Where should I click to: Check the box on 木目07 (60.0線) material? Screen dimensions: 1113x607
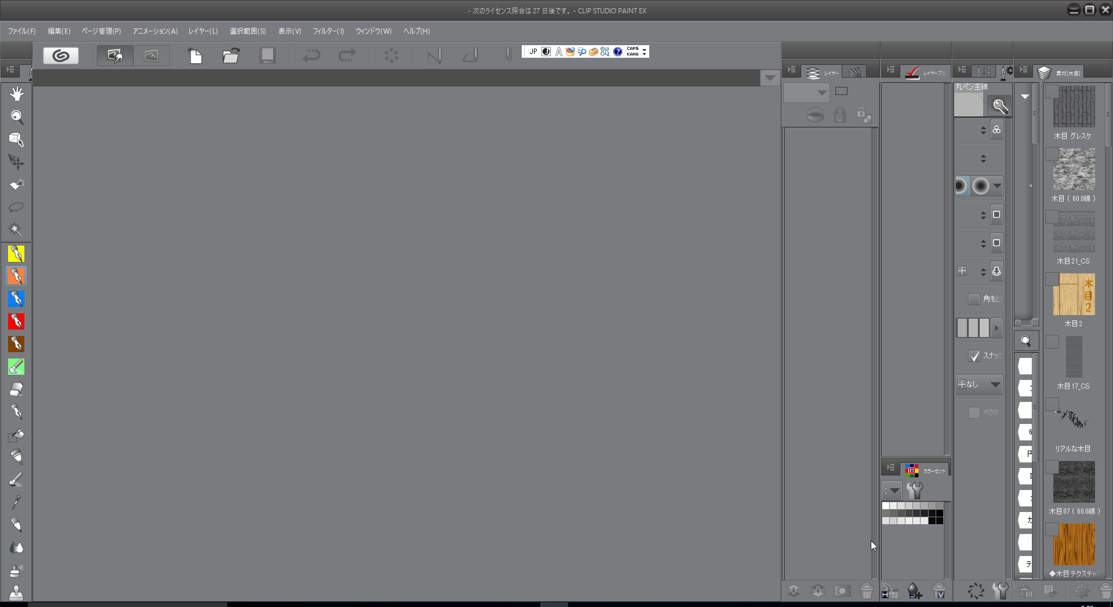pyautogui.click(x=1052, y=467)
